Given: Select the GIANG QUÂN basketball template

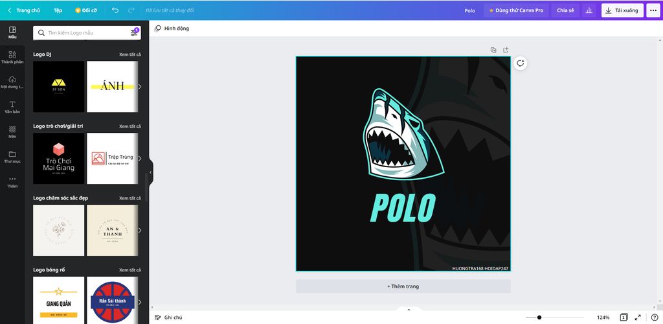Looking at the screenshot, I should (59, 300).
